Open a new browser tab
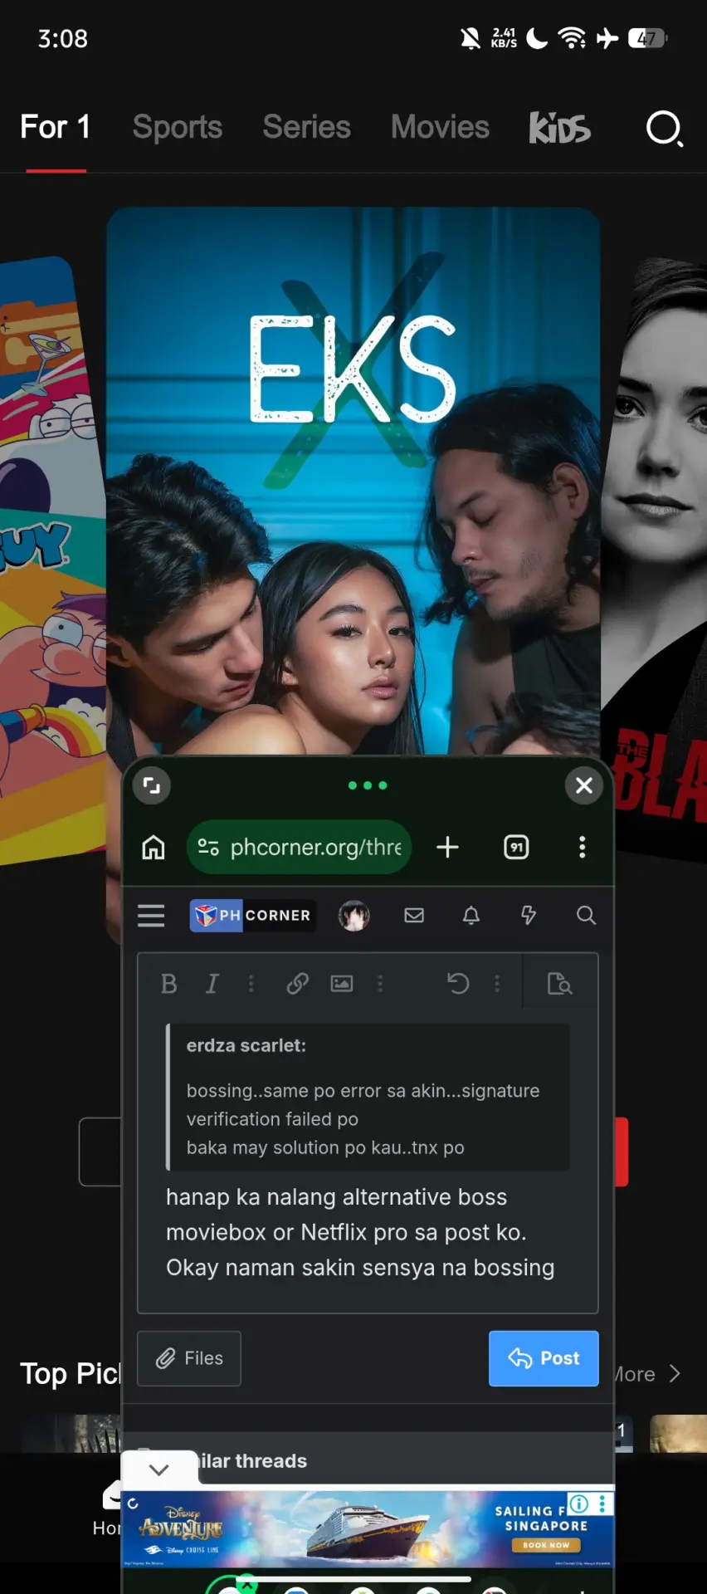Screen dimensions: 707x1594 tap(447, 848)
